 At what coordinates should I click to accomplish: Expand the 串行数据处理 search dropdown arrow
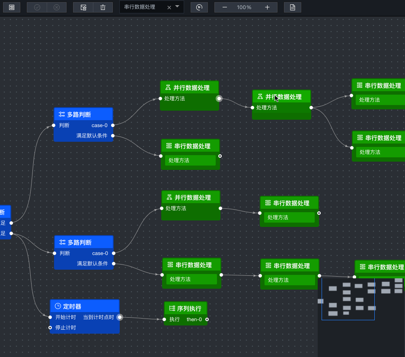[177, 6]
